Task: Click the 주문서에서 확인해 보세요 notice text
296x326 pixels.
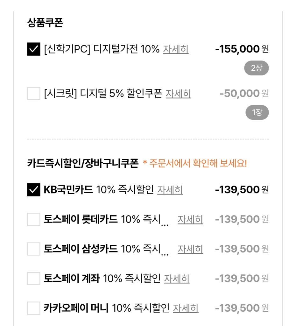Action: click(195, 164)
